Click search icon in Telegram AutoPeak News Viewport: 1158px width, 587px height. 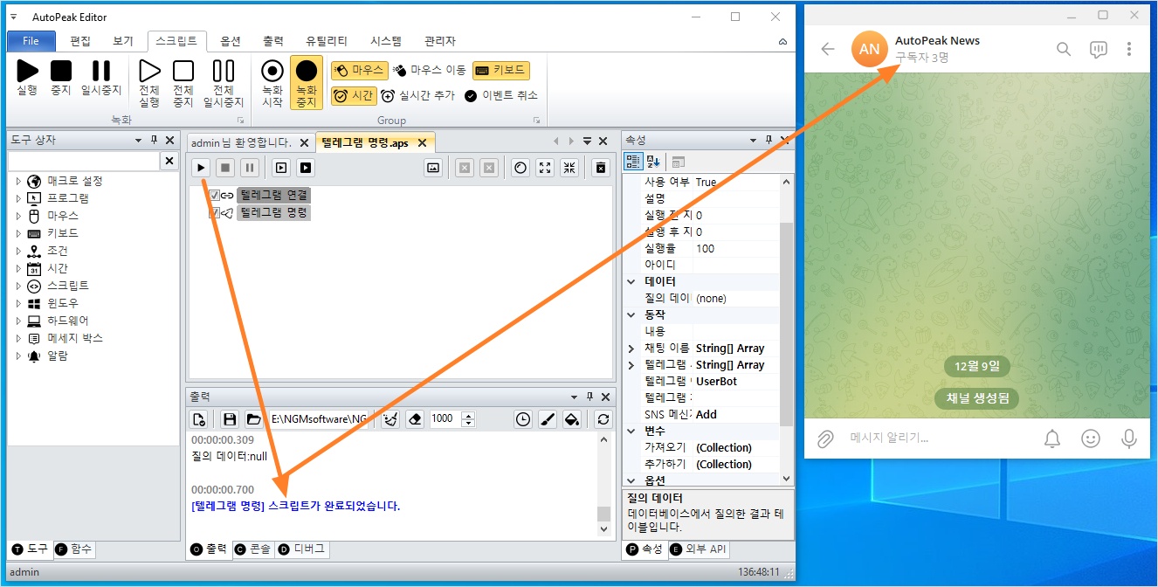coord(1063,49)
